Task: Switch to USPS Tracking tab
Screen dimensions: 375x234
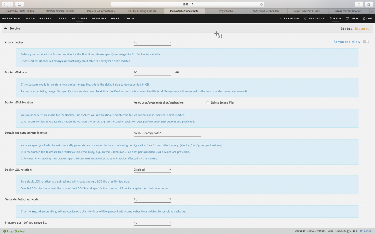Action: [x=267, y=11]
